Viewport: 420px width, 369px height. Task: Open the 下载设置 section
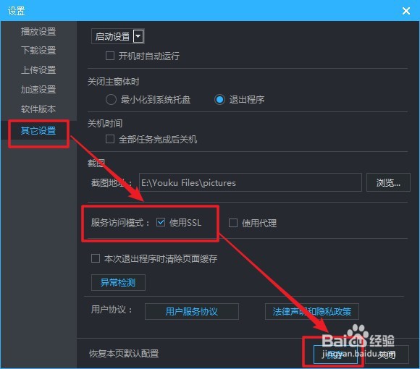coord(38,51)
